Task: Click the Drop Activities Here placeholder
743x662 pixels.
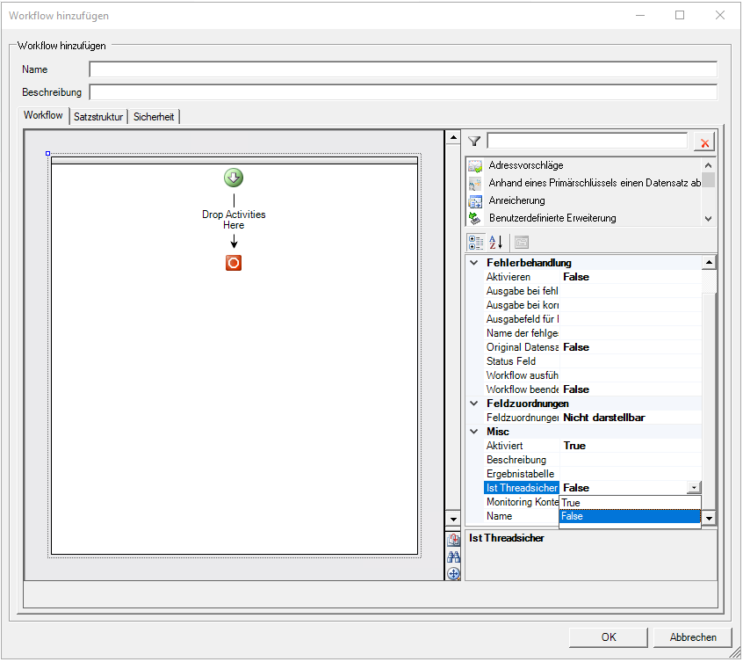Action: coord(234,220)
